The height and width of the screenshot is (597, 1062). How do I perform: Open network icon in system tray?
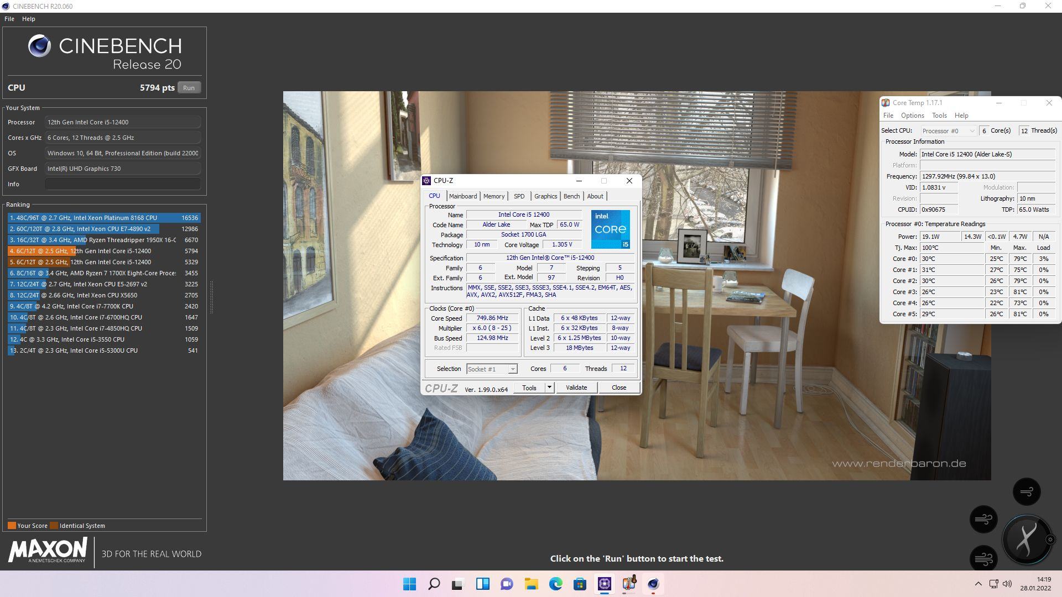tap(994, 584)
